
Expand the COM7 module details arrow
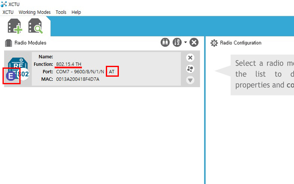(x=190, y=80)
